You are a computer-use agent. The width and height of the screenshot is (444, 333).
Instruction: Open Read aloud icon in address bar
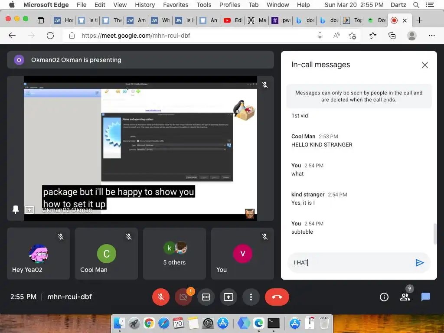click(x=336, y=36)
